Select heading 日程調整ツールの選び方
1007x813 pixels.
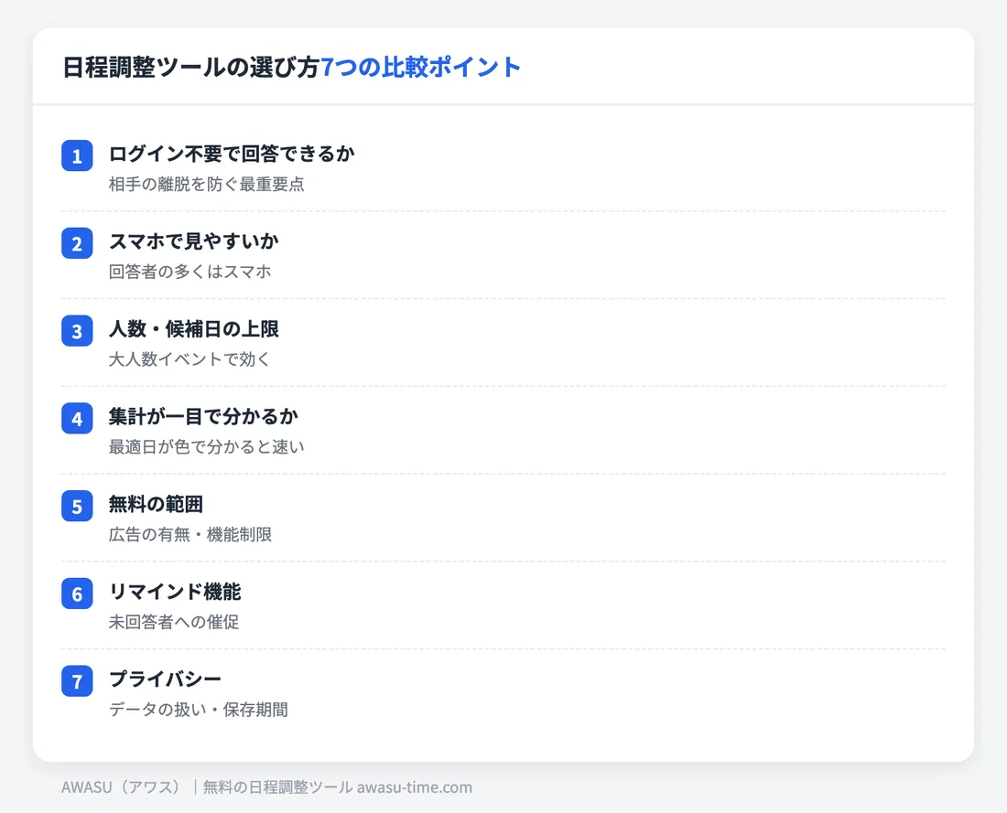(190, 68)
